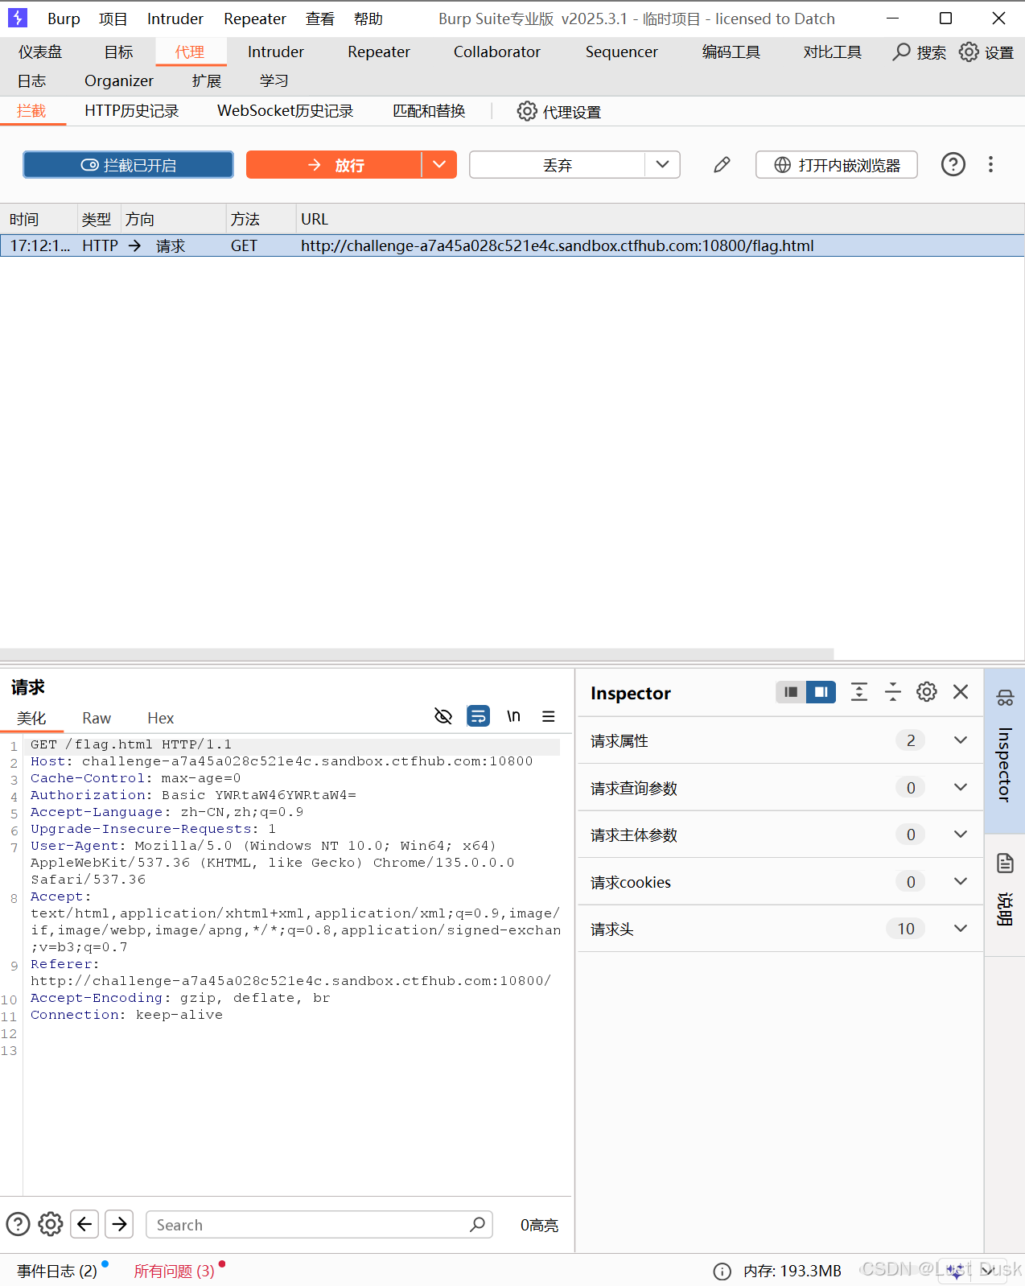Click the 丢弃 drop button
1025x1286 pixels.
(557, 165)
